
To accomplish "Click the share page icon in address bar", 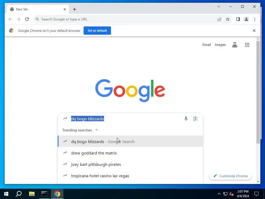I will tap(219, 19).
